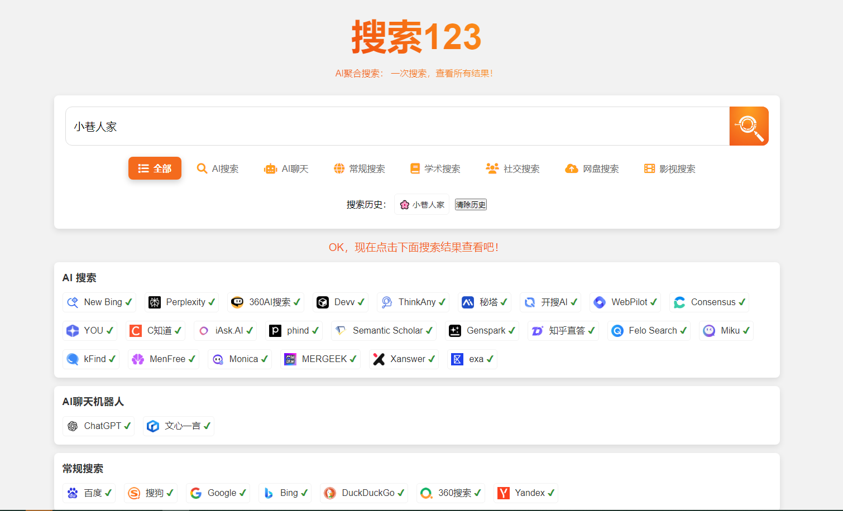The height and width of the screenshot is (511, 843).
Task: Click the Google G icon
Action: click(196, 493)
